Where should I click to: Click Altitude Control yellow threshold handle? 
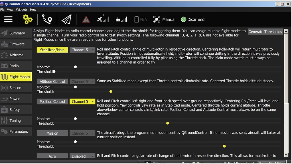pyautogui.click(x=111, y=91)
